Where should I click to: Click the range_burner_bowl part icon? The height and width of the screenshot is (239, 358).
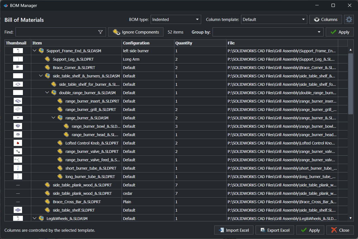point(66,126)
